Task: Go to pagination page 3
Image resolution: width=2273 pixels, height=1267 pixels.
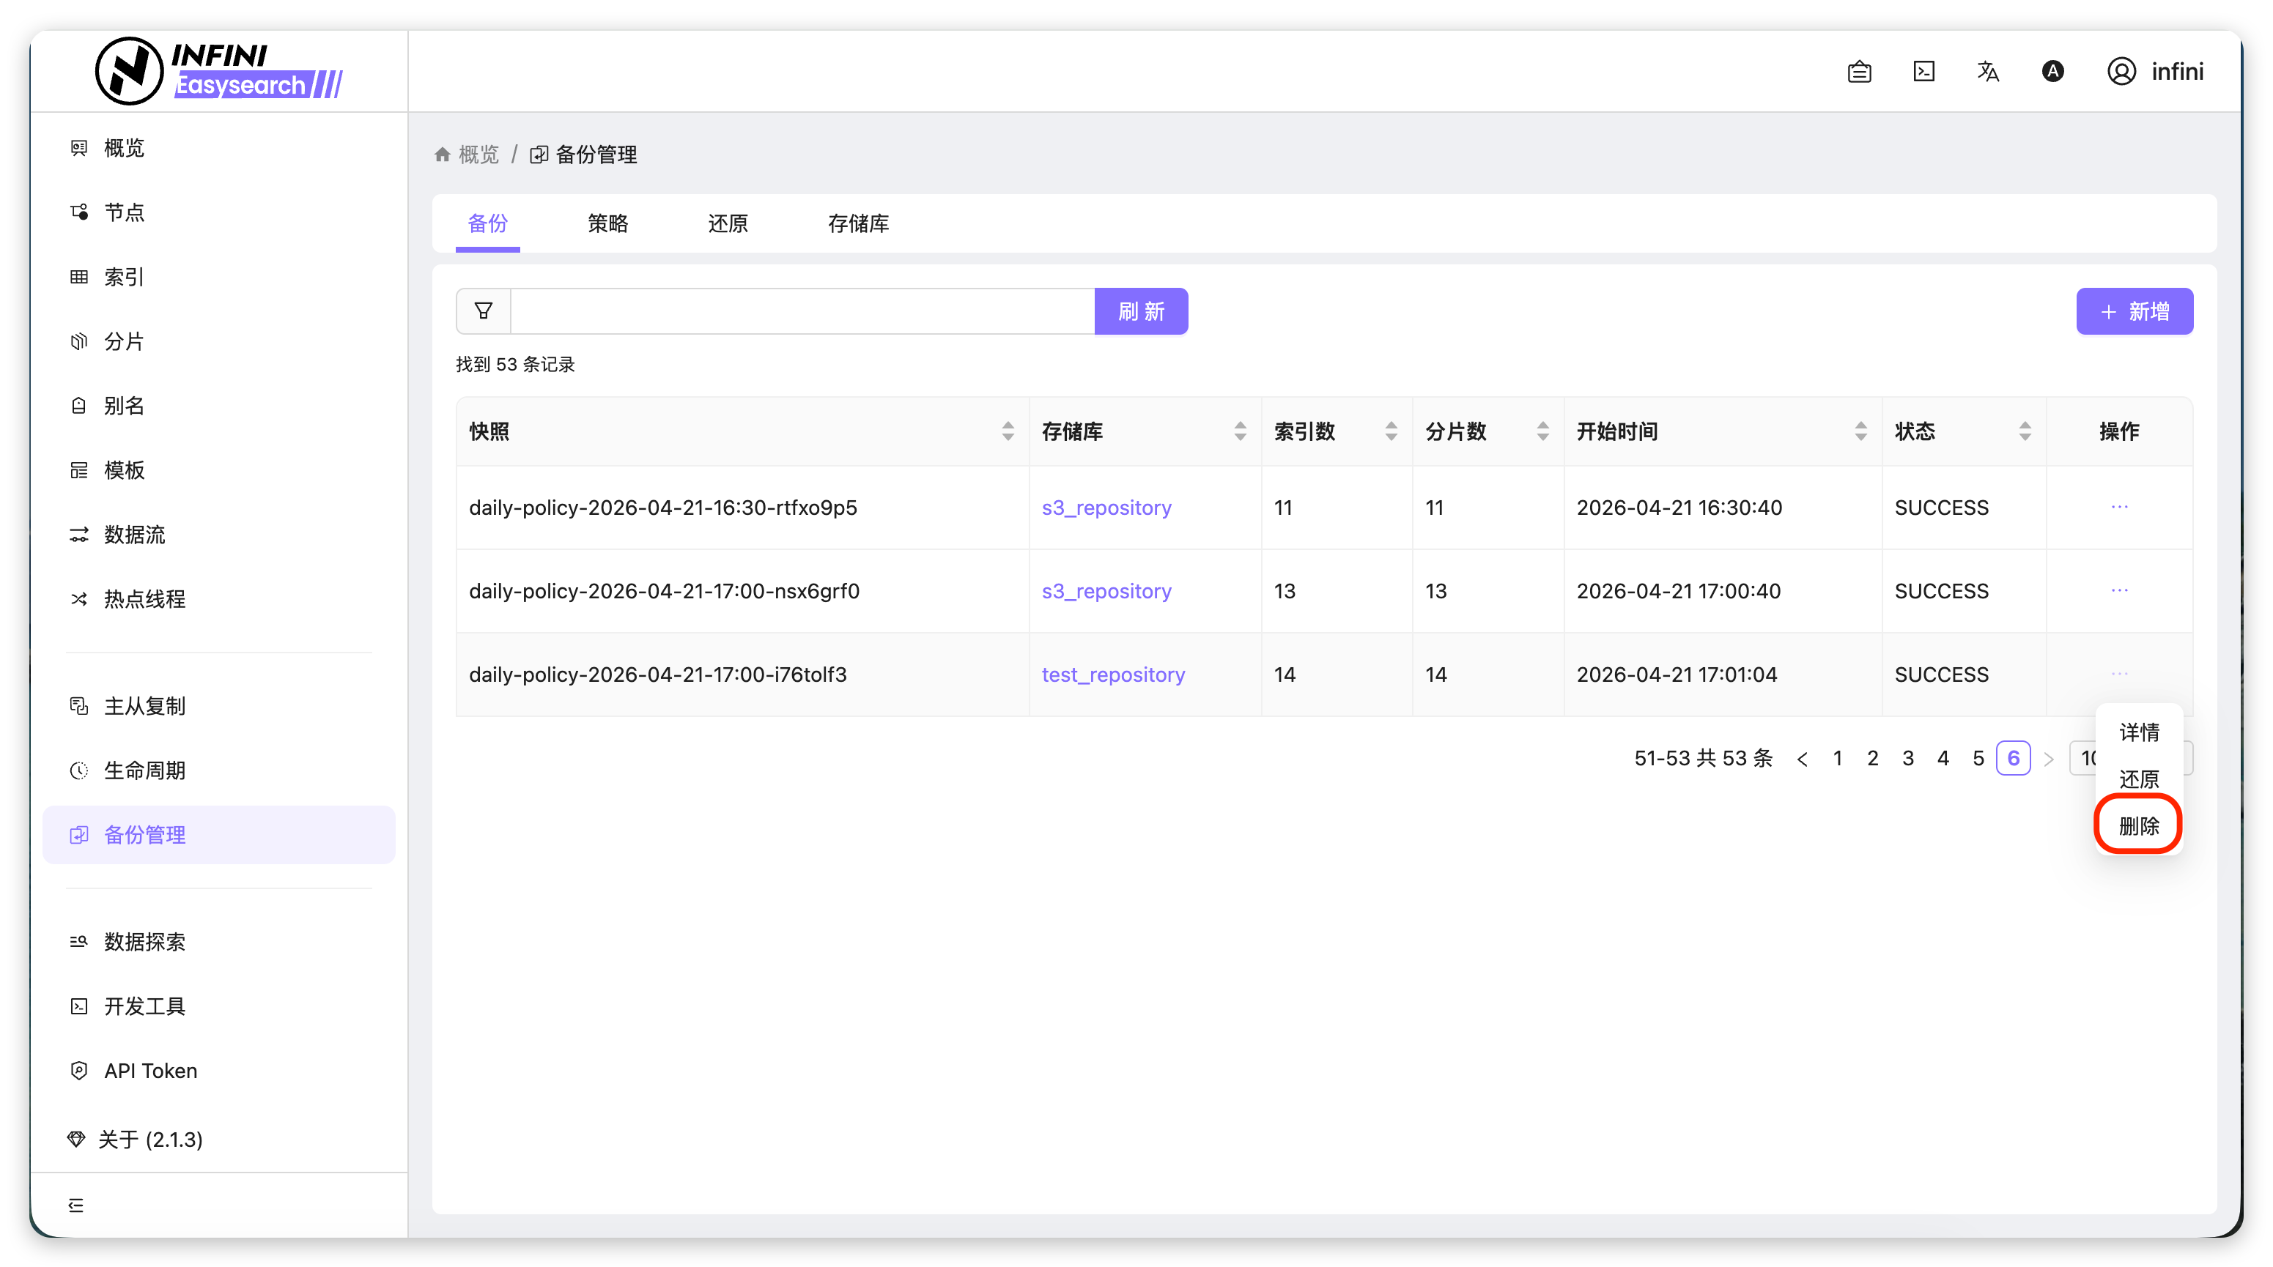Action: (1907, 758)
